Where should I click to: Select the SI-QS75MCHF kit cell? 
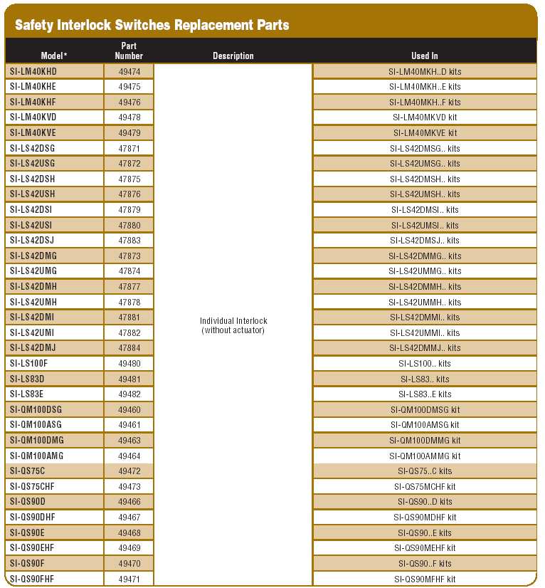coord(425,486)
